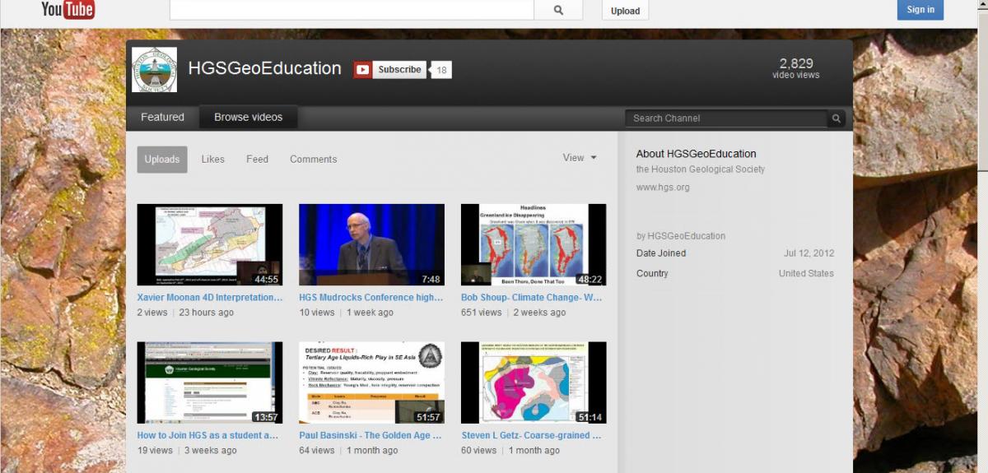This screenshot has height=473, width=988.
Task: Click the Search Channel field
Action: (727, 118)
